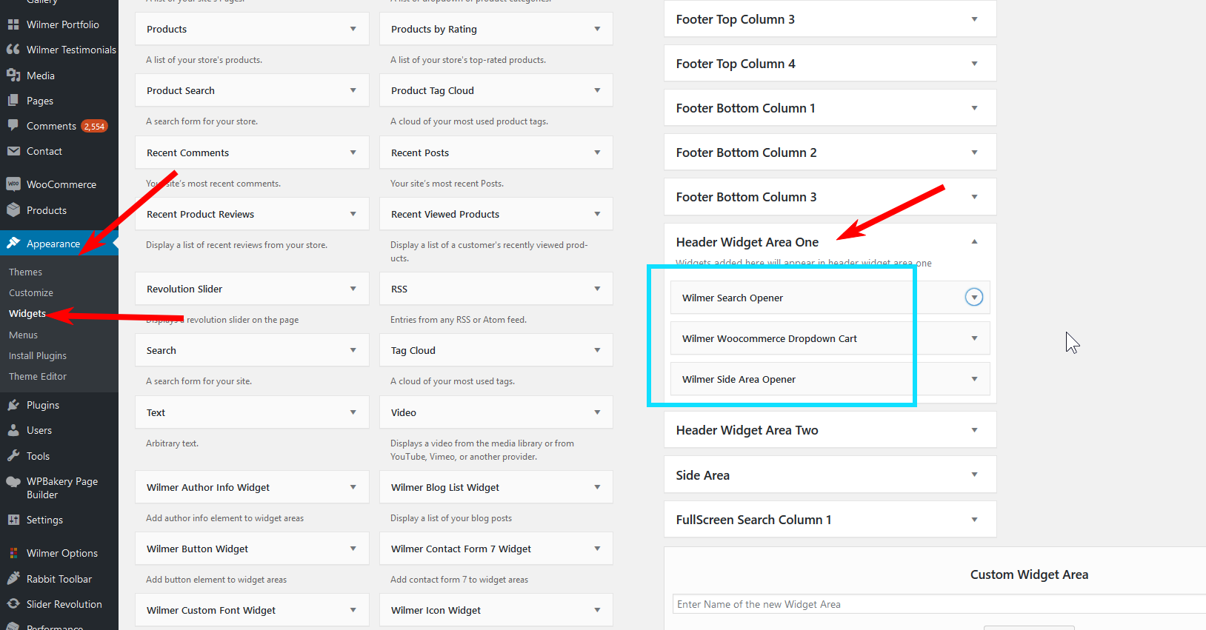
Task: Open Slider Revolution menu label
Action: tap(64, 604)
